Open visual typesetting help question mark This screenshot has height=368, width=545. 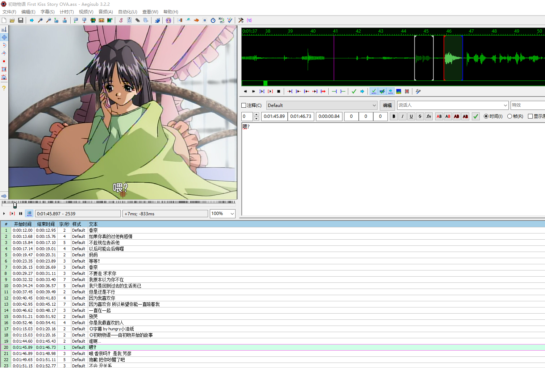coord(4,88)
